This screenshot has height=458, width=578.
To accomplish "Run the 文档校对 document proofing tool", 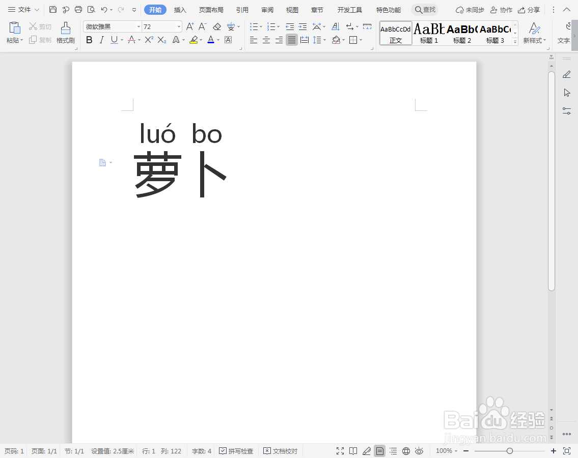I will [x=280, y=451].
